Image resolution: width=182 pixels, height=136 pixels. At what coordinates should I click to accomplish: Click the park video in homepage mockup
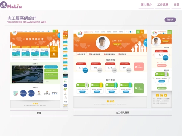click(28, 74)
